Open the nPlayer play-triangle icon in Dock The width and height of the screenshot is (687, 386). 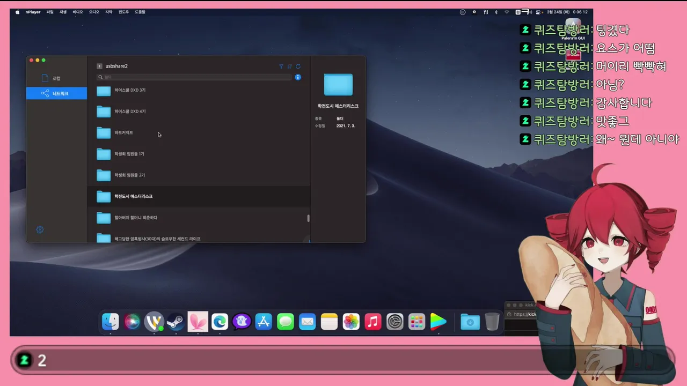click(438, 322)
